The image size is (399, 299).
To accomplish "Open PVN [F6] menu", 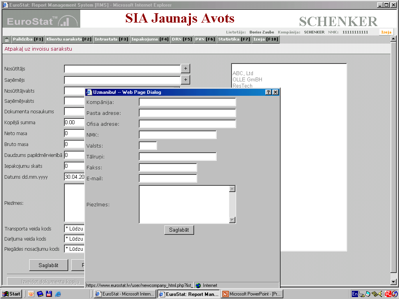I will coord(205,39).
